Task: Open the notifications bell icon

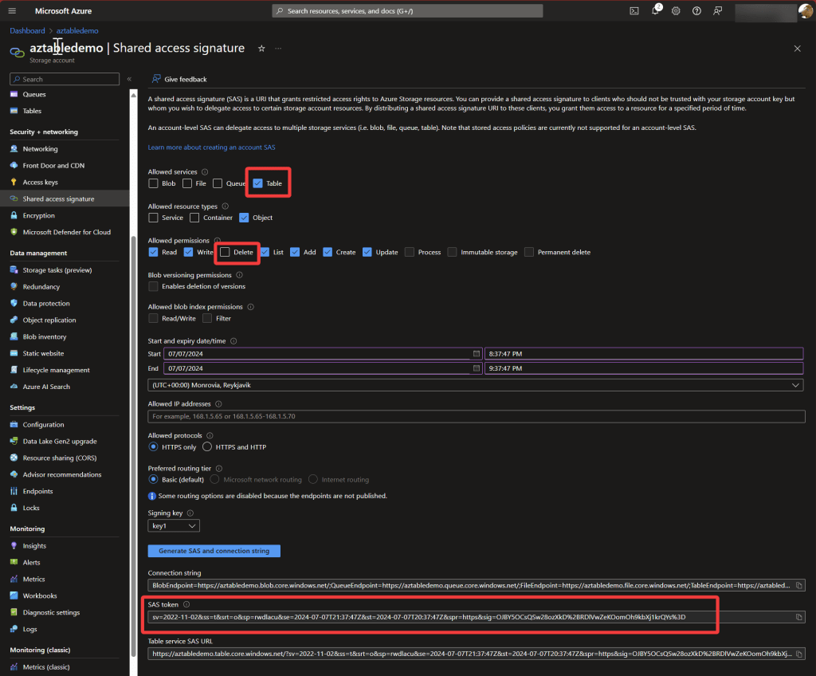Action: click(655, 11)
